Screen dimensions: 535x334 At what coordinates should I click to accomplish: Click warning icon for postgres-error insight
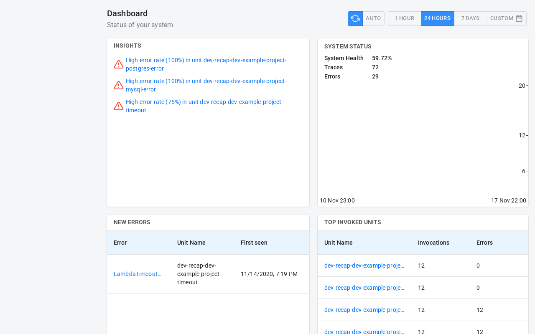tap(119, 64)
